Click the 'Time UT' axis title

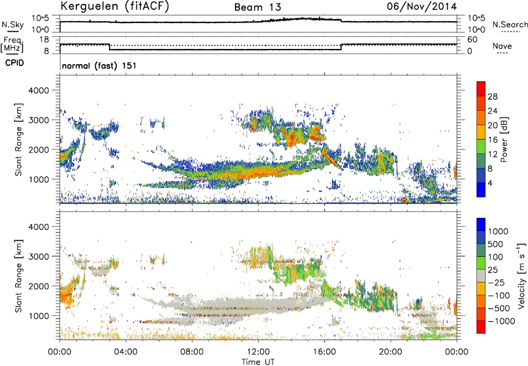pos(258,362)
